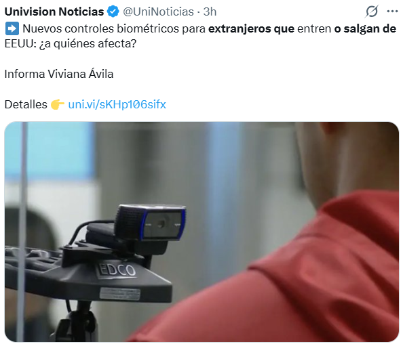This screenshot has height=344, width=403.
Task: Click the line 'Informa Viviana Ávila'
Action: [x=59, y=74]
